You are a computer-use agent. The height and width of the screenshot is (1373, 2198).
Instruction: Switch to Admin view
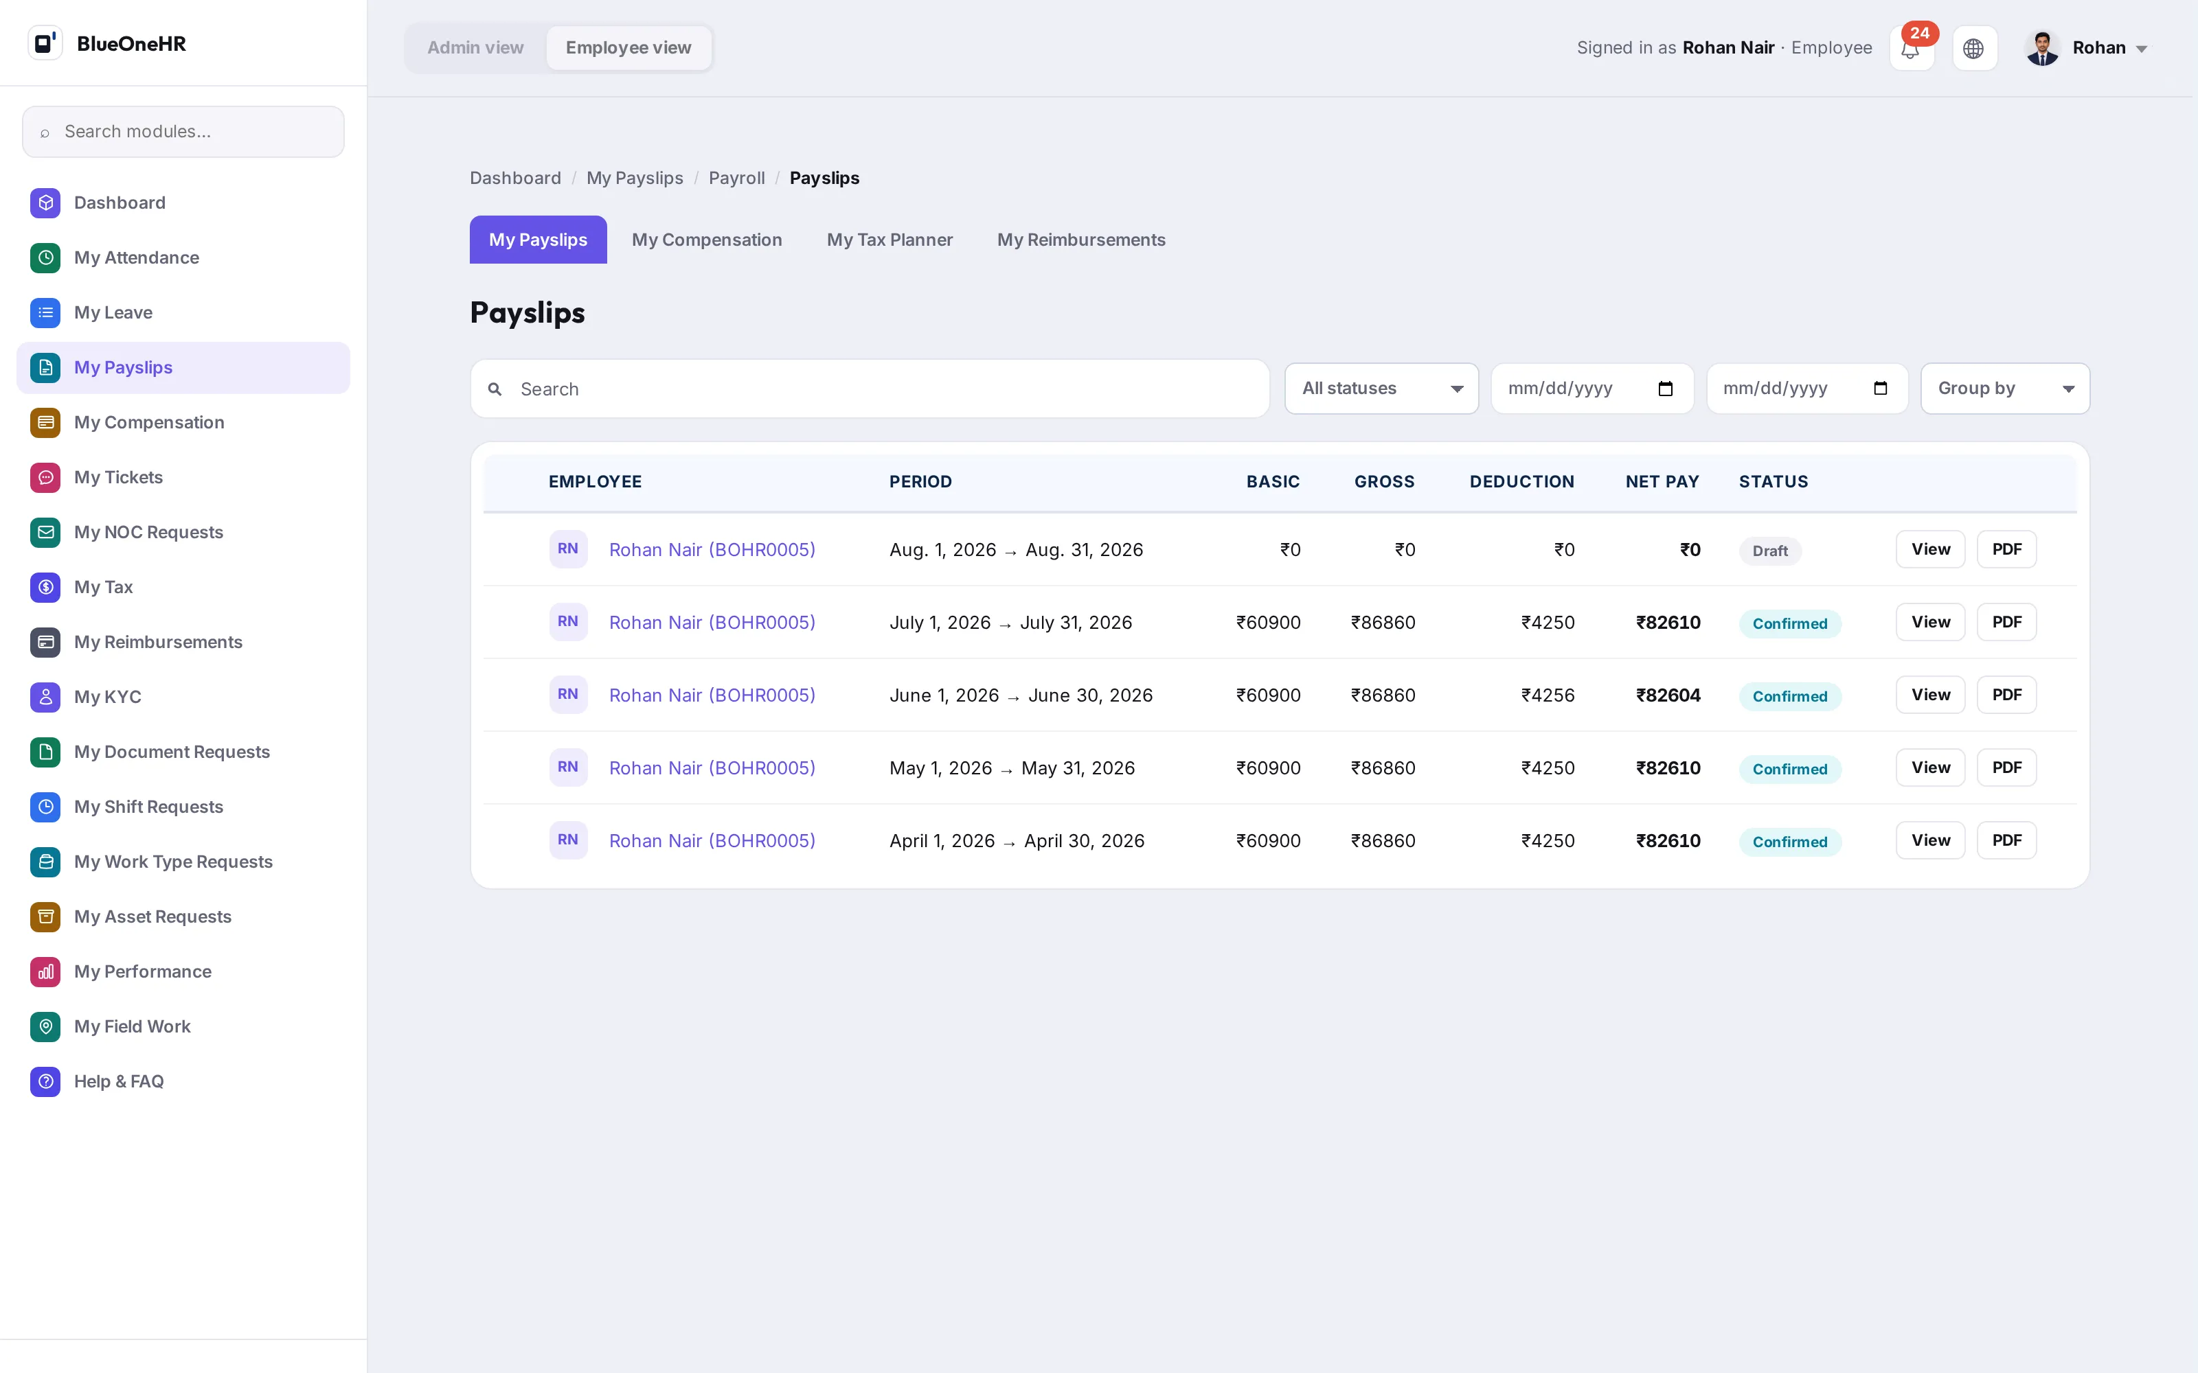[x=475, y=47]
